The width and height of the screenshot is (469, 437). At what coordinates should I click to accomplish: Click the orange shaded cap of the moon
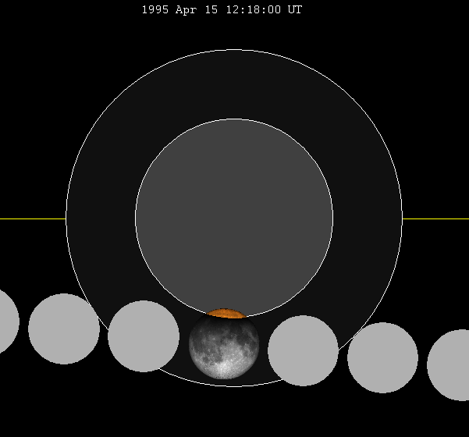point(226,314)
